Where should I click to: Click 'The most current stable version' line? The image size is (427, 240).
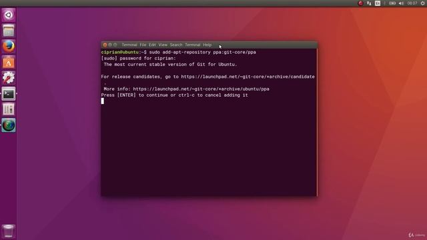click(170, 65)
